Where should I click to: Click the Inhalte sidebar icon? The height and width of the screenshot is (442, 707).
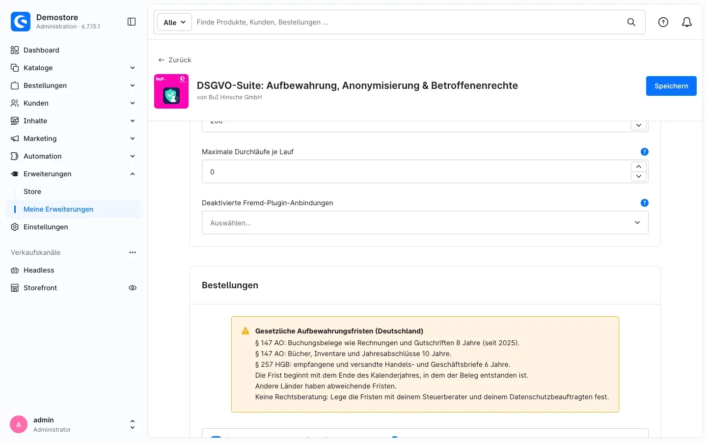click(x=15, y=121)
